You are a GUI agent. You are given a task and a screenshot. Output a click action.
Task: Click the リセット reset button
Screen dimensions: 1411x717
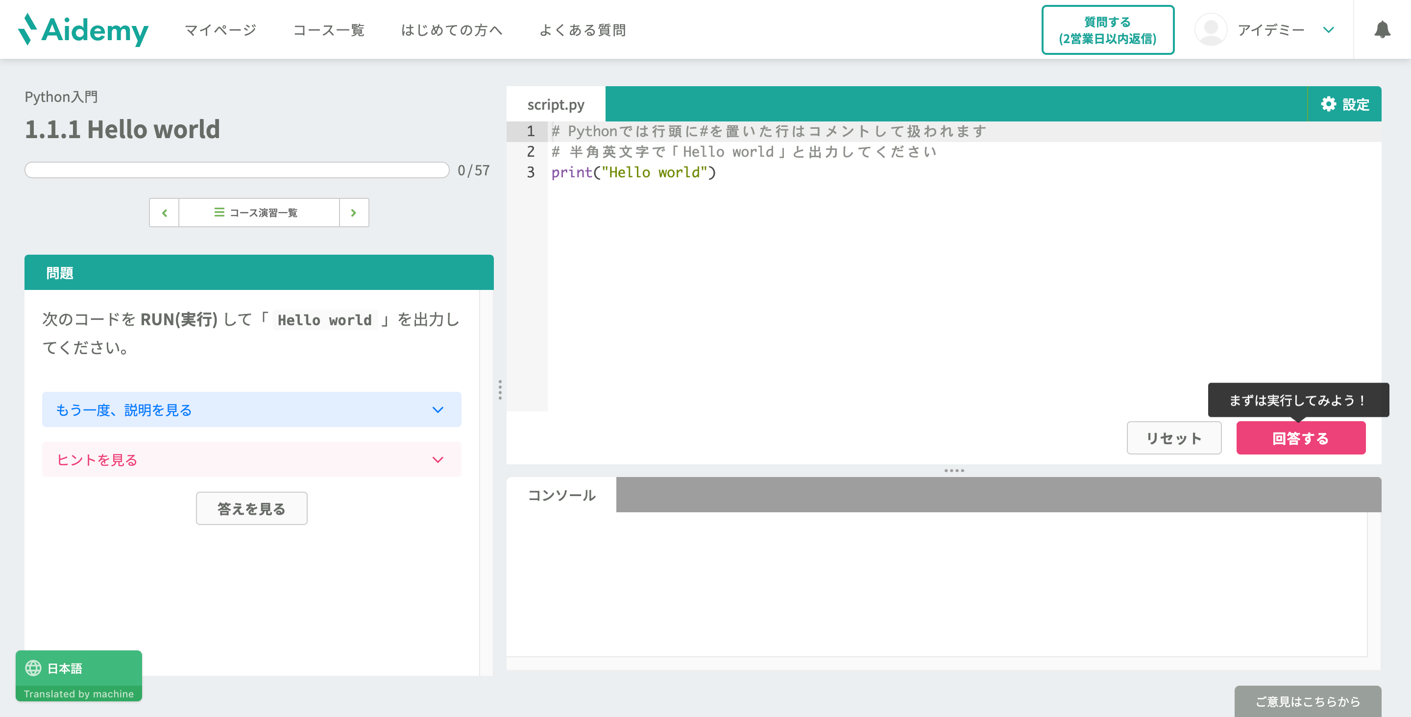coord(1174,438)
